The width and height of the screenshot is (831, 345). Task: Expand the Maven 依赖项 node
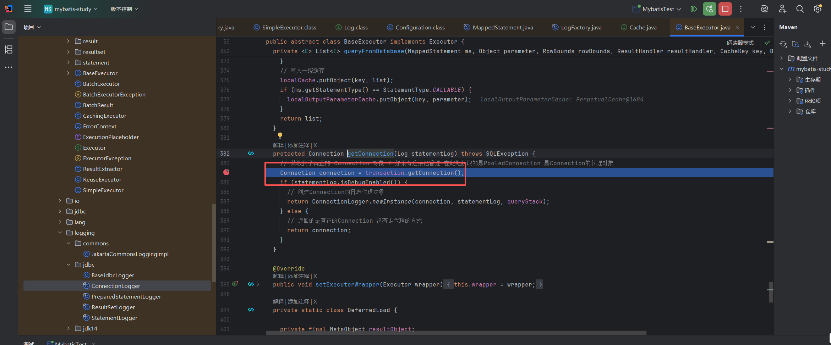790,101
